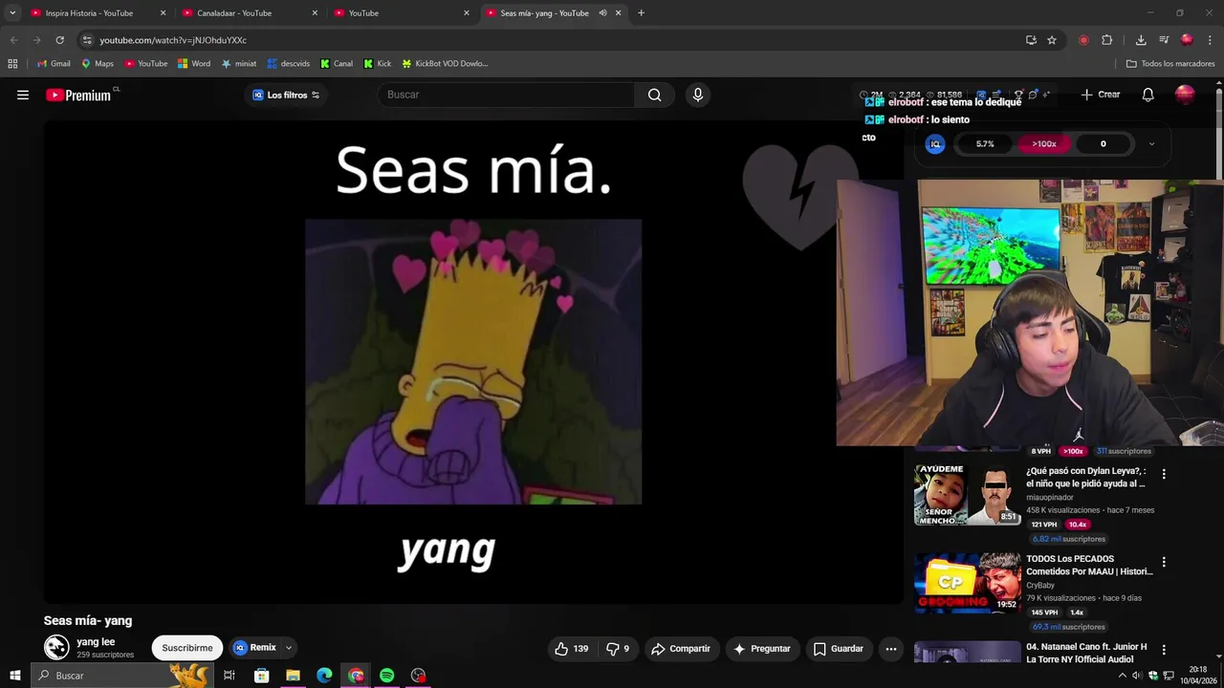Open yang lee channel name link
The height and width of the screenshot is (688, 1224).
(96, 642)
